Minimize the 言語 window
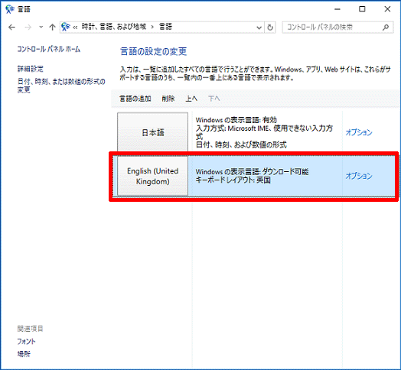This screenshot has width=401, height=370. point(337,9)
